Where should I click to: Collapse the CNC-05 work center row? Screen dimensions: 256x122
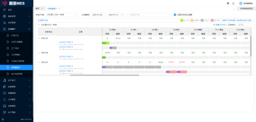(39, 38)
